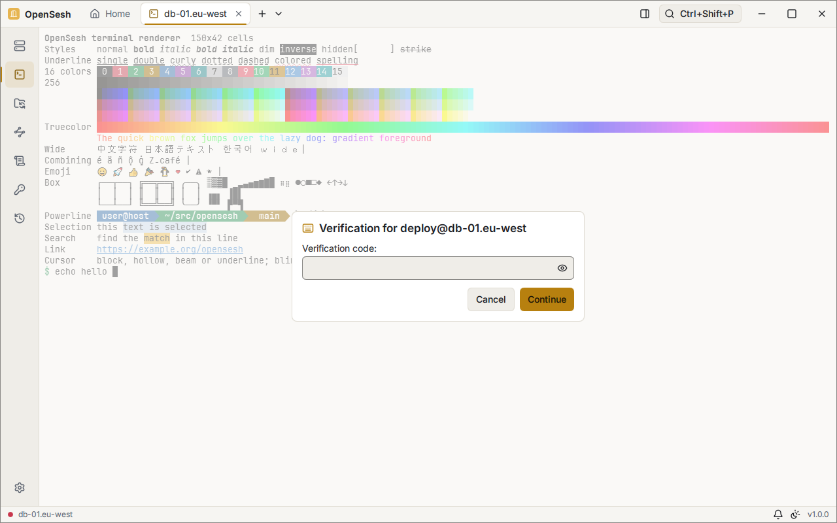Expand the new-tab options chevron
Viewport: 837px width, 523px height.
pyautogui.click(x=279, y=14)
